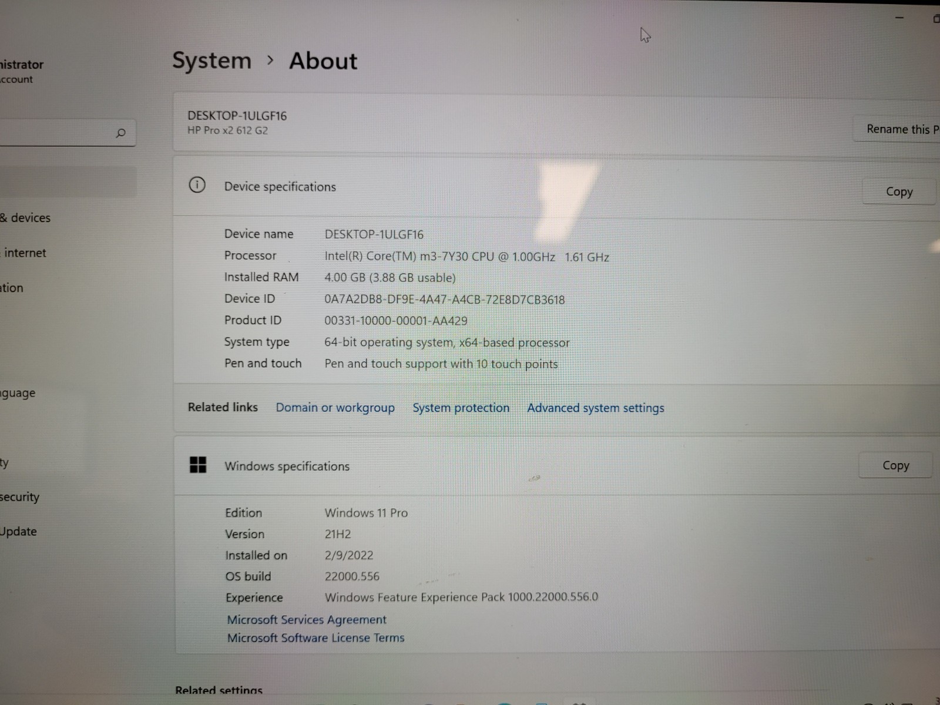The height and width of the screenshot is (705, 940).
Task: Open Microsoft Software License Terms link
Action: (x=316, y=638)
